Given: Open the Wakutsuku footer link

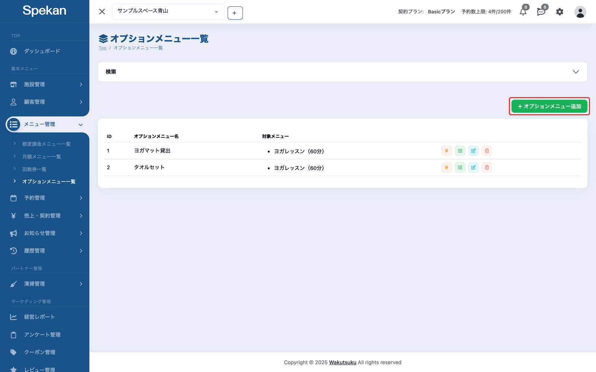Looking at the screenshot, I should coord(343,362).
